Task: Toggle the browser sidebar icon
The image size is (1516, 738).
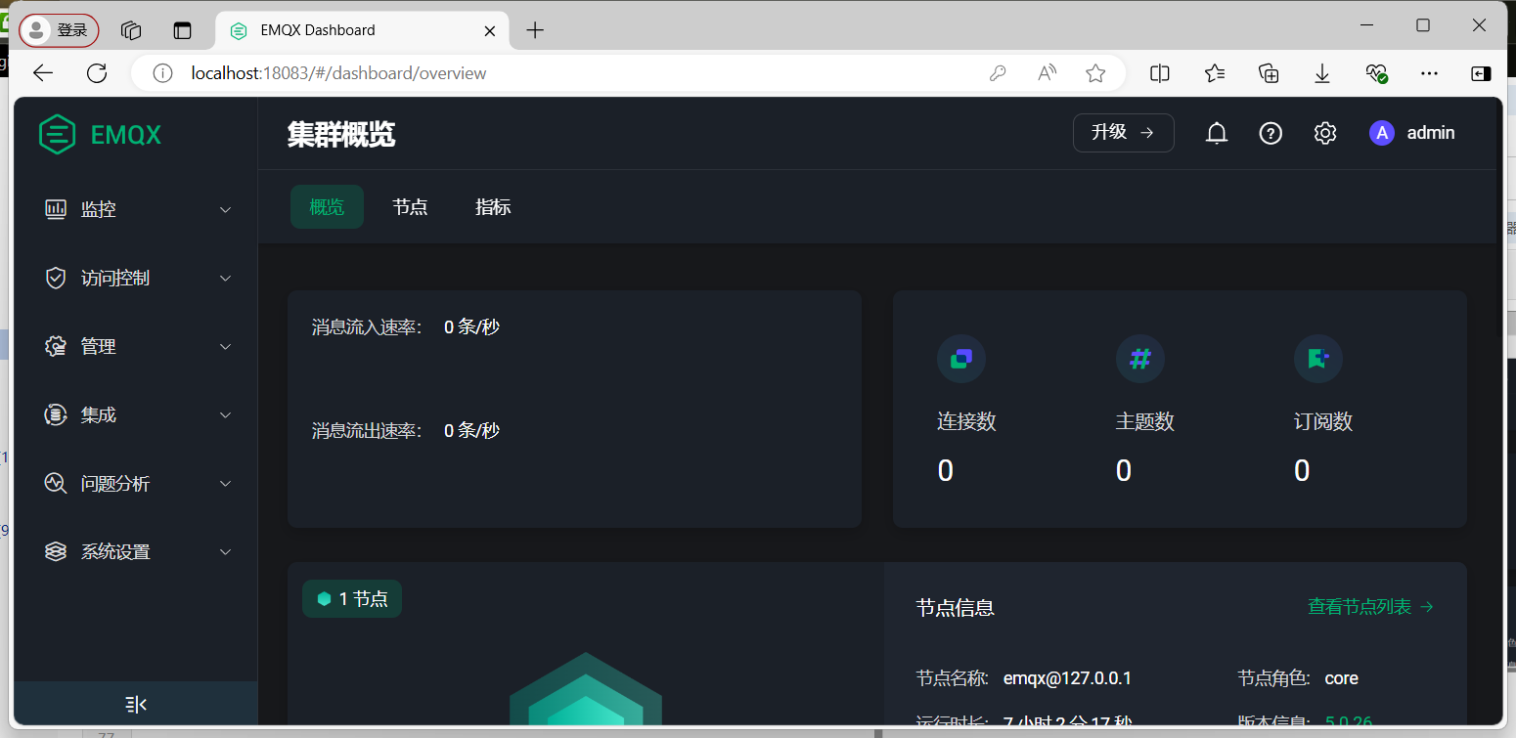Action: 1481,73
